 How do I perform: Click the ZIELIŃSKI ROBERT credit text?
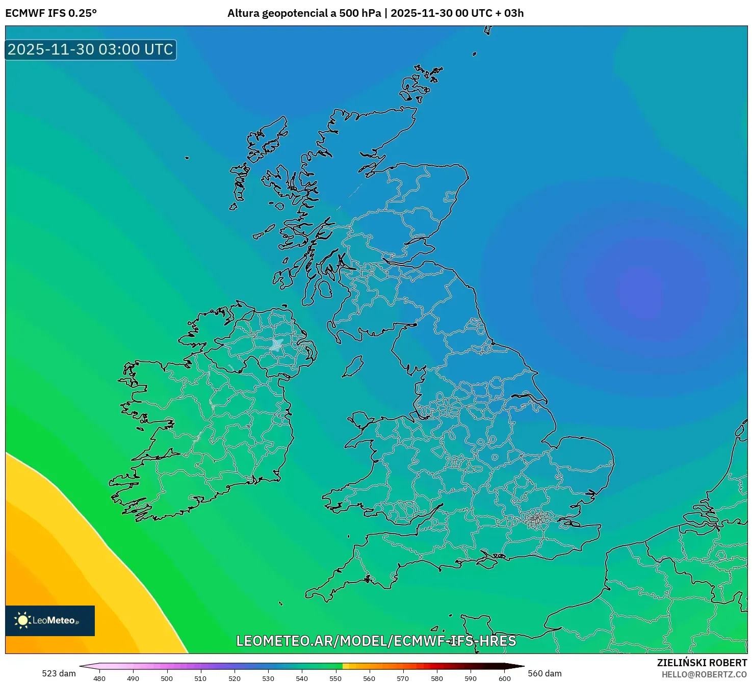point(703,663)
